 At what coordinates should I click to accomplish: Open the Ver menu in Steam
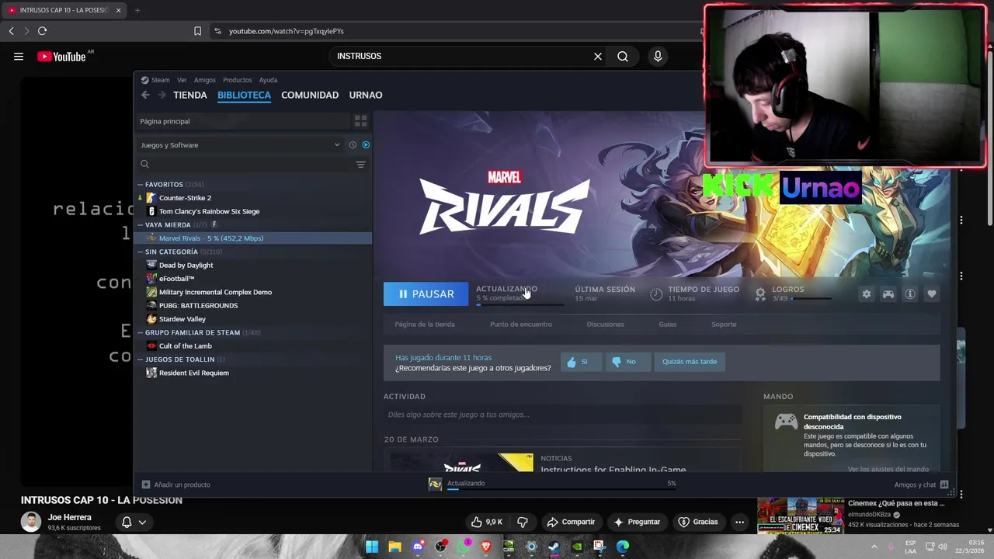182,80
